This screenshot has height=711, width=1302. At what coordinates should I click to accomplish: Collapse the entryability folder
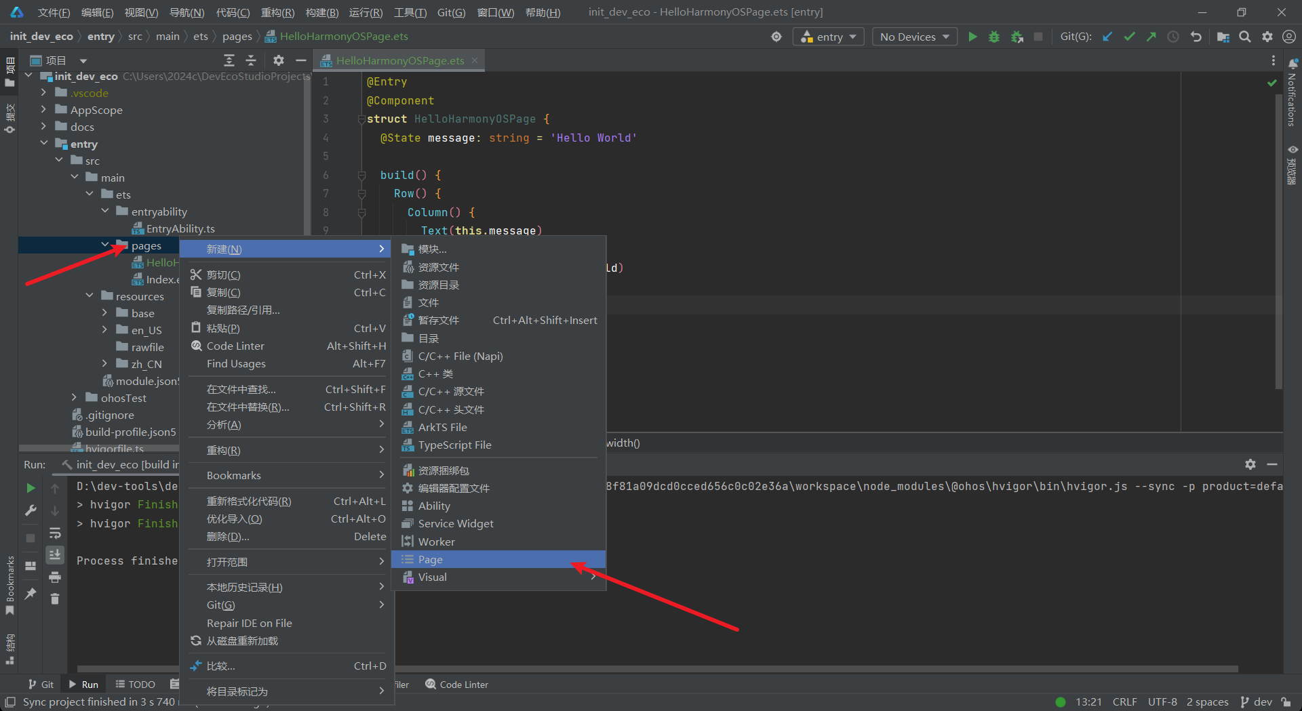(x=105, y=211)
